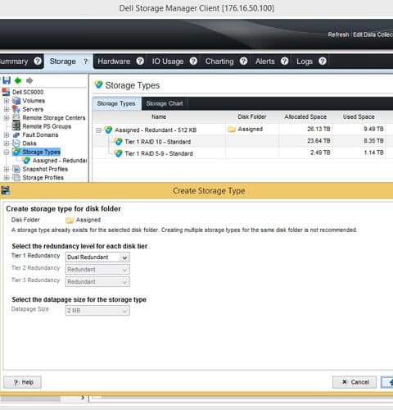Expand the Snapshot Profiles node
The image size is (393, 410).
point(7,169)
